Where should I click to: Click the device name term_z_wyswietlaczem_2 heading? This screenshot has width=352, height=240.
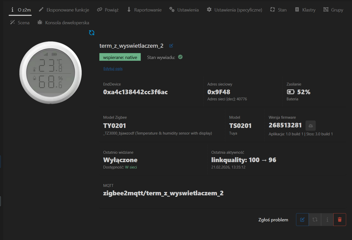pyautogui.click(x=131, y=46)
